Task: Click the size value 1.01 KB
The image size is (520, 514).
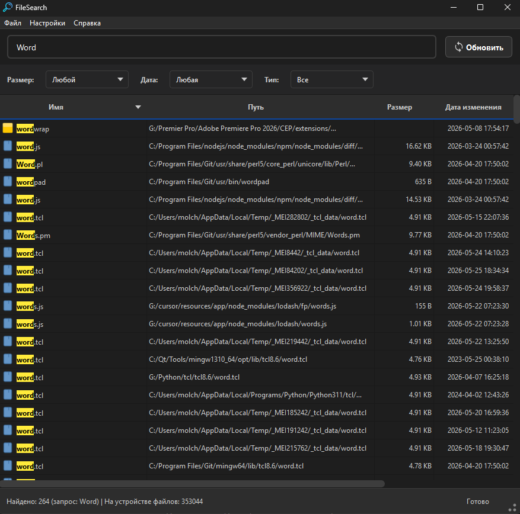Action: tap(420, 323)
